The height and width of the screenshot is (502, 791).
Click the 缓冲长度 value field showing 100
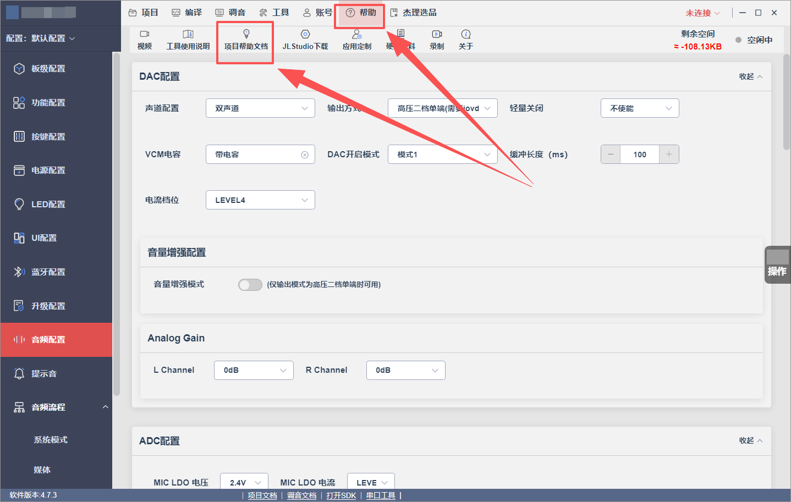640,155
